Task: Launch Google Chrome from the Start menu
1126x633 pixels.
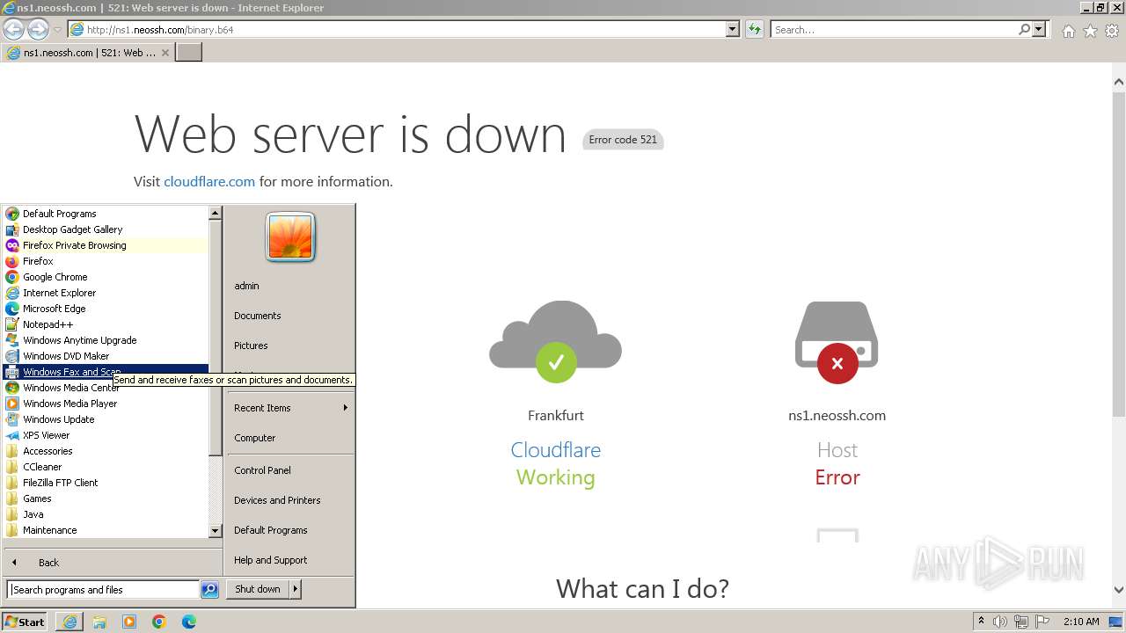Action: [106, 277]
